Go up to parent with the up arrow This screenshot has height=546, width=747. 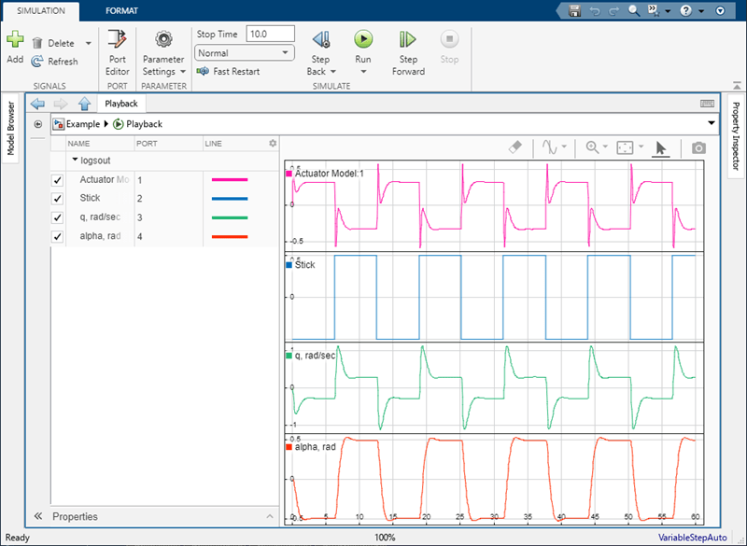click(x=84, y=104)
